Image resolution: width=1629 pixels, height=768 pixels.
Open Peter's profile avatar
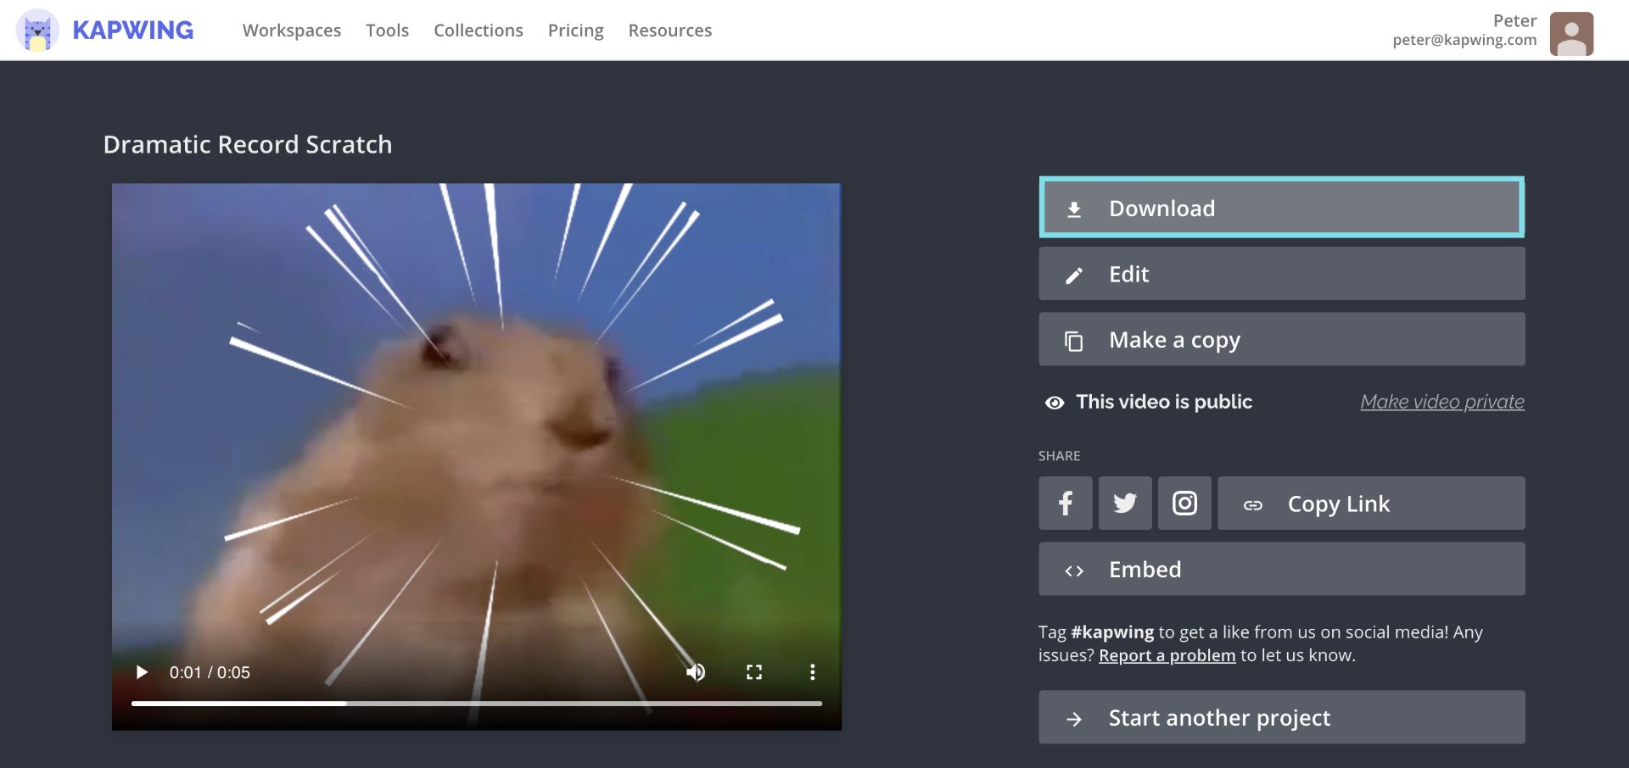pos(1571,34)
